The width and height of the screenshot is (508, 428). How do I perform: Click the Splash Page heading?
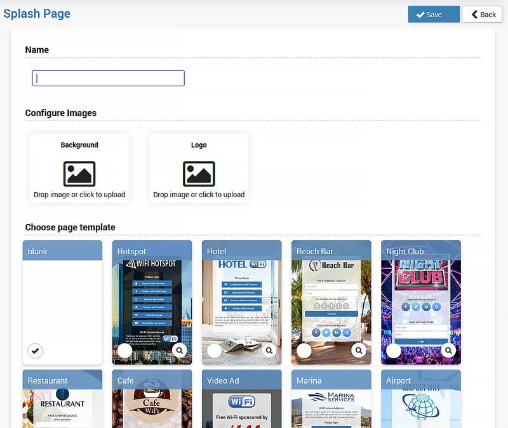tap(37, 14)
